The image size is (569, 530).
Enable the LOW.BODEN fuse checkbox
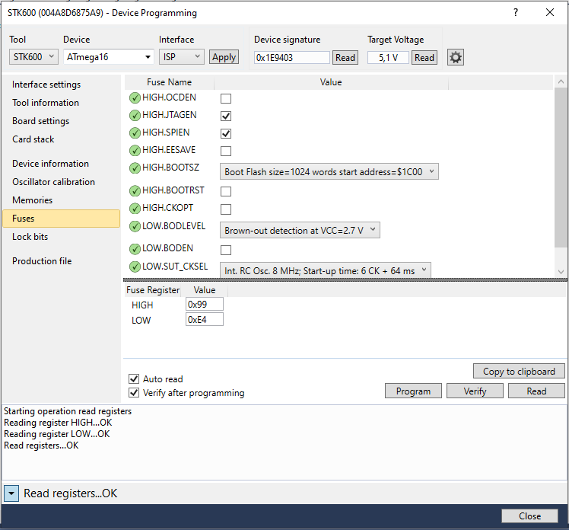[226, 250]
